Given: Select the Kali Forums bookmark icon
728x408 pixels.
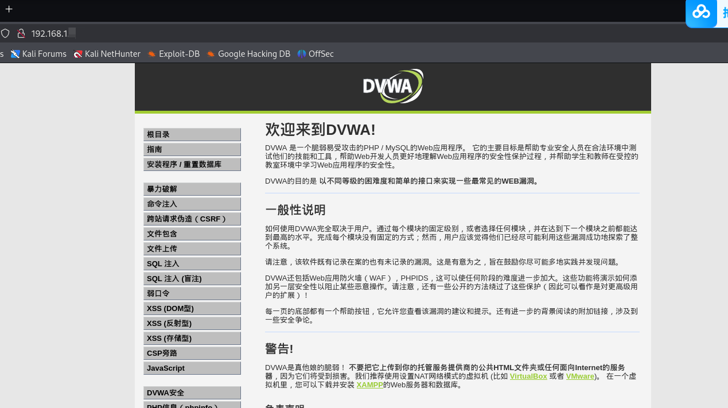Looking at the screenshot, I should (15, 53).
